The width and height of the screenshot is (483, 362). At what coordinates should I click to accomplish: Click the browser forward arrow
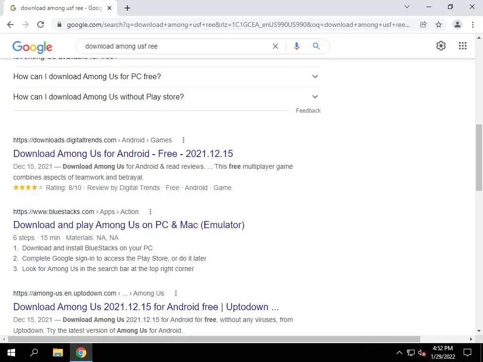click(x=25, y=25)
